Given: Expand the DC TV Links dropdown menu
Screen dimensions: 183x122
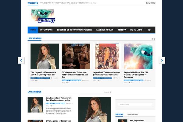Looking at the screenshot, I should [x=137, y=30].
